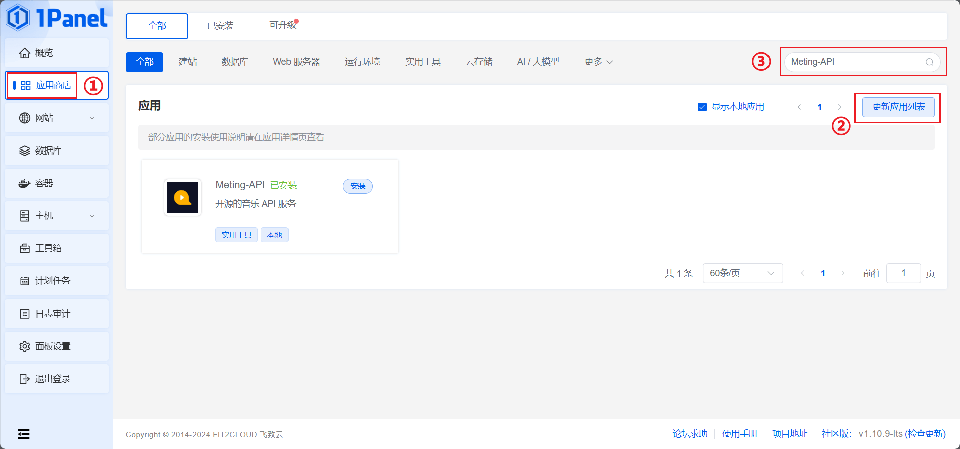Open 计划任务 calendar icon
The height and width of the screenshot is (449, 960).
24,281
